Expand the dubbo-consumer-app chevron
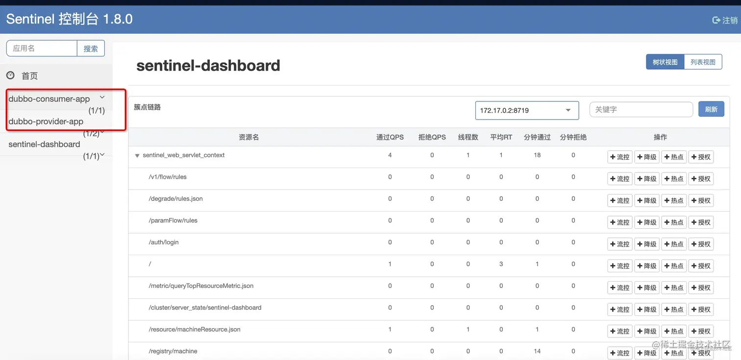 click(x=102, y=97)
